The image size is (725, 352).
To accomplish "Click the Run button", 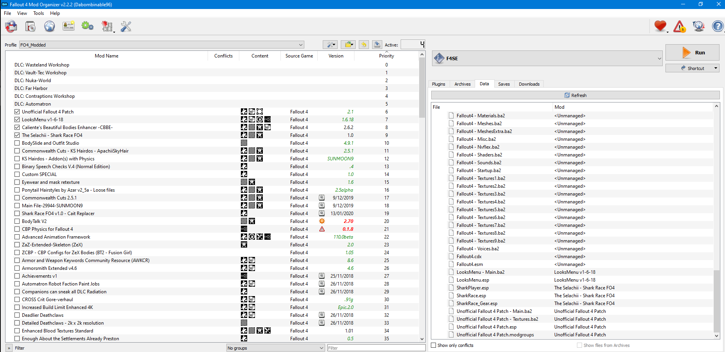I will click(692, 52).
